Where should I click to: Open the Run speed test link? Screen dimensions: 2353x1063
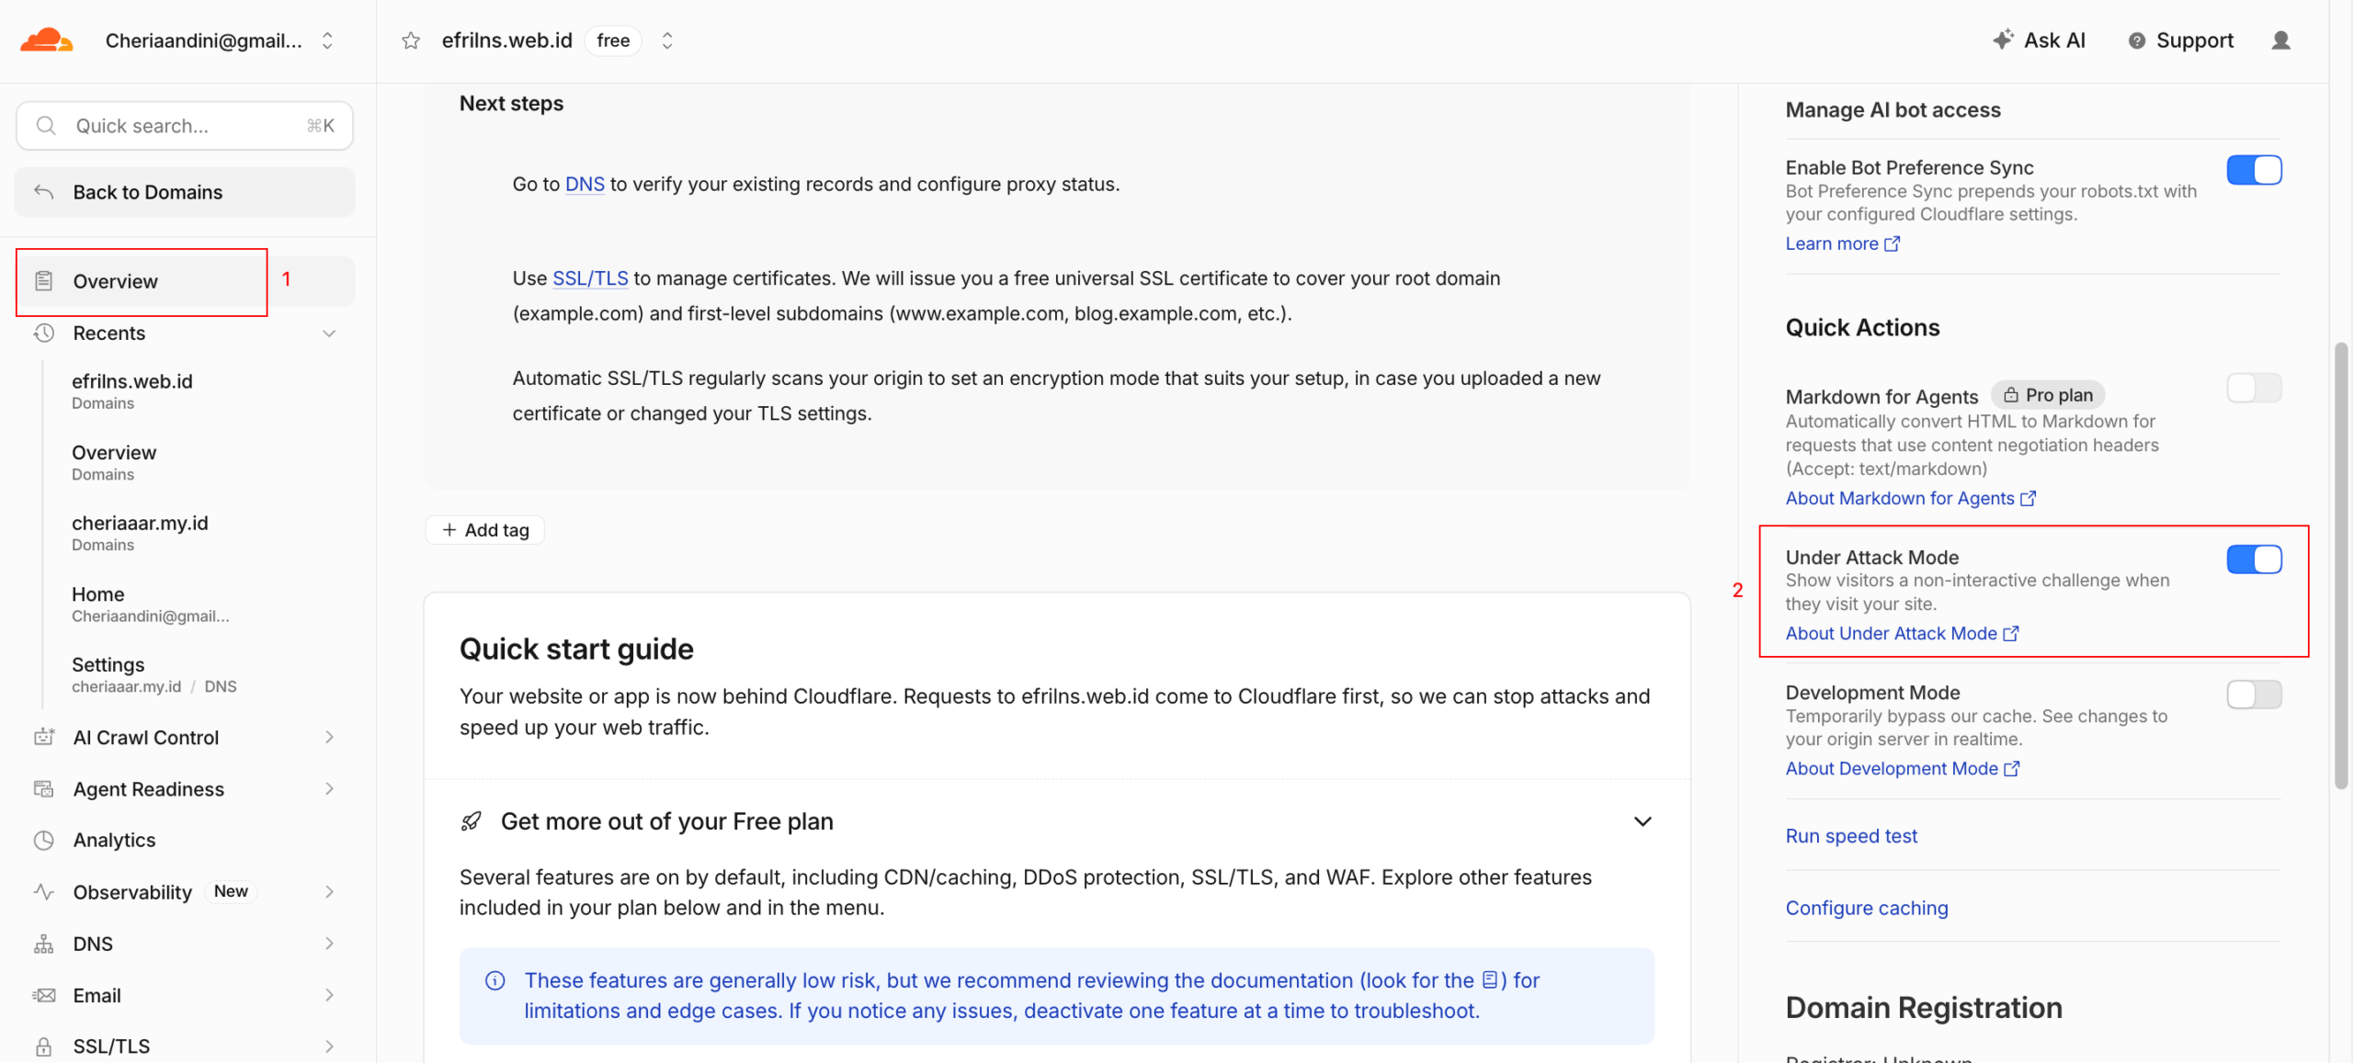tap(1851, 836)
